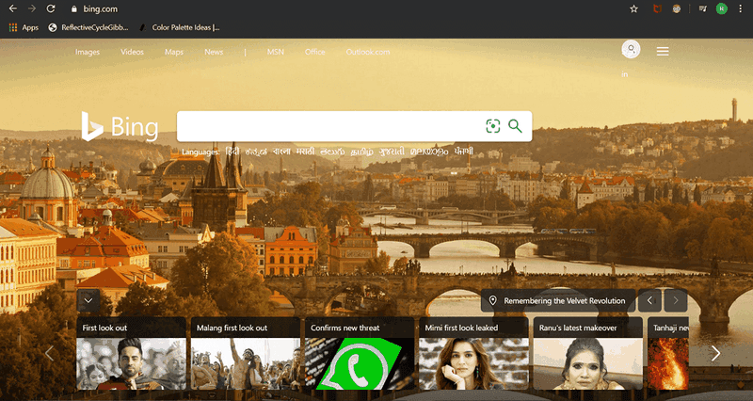Image resolution: width=753 pixels, height=401 pixels.
Task: Open Bing News
Action: pyautogui.click(x=214, y=52)
